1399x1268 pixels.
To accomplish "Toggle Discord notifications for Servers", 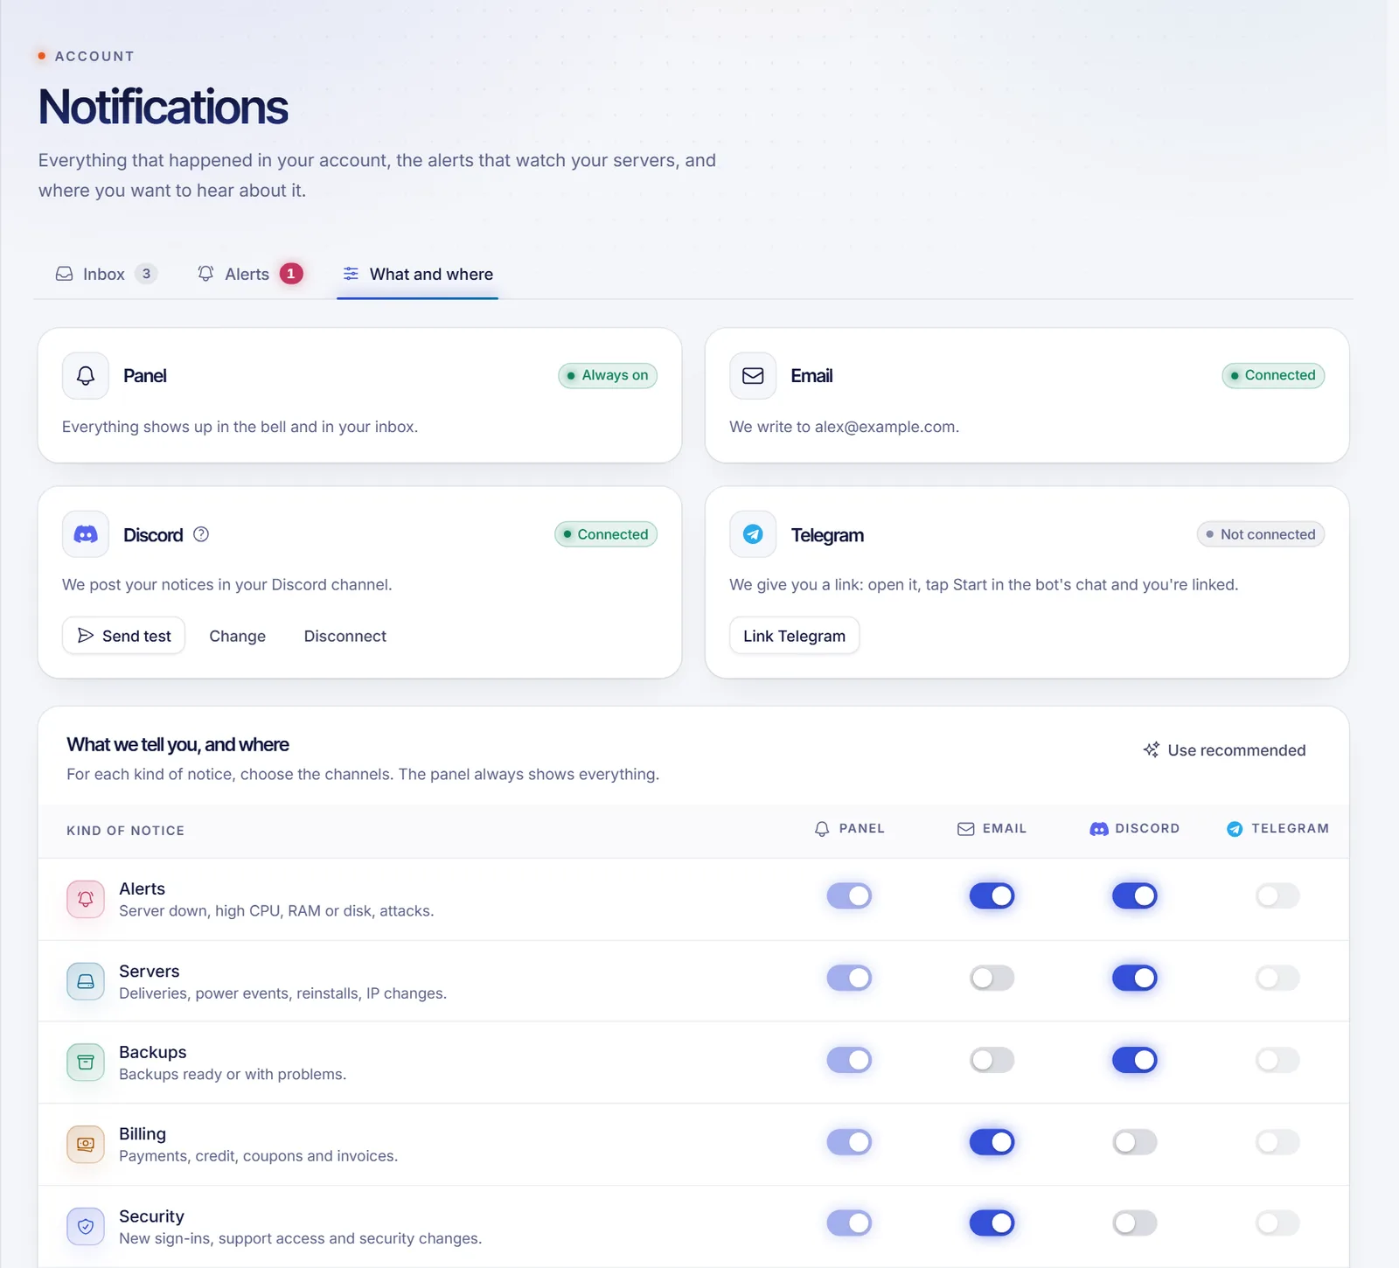I will (1134, 978).
